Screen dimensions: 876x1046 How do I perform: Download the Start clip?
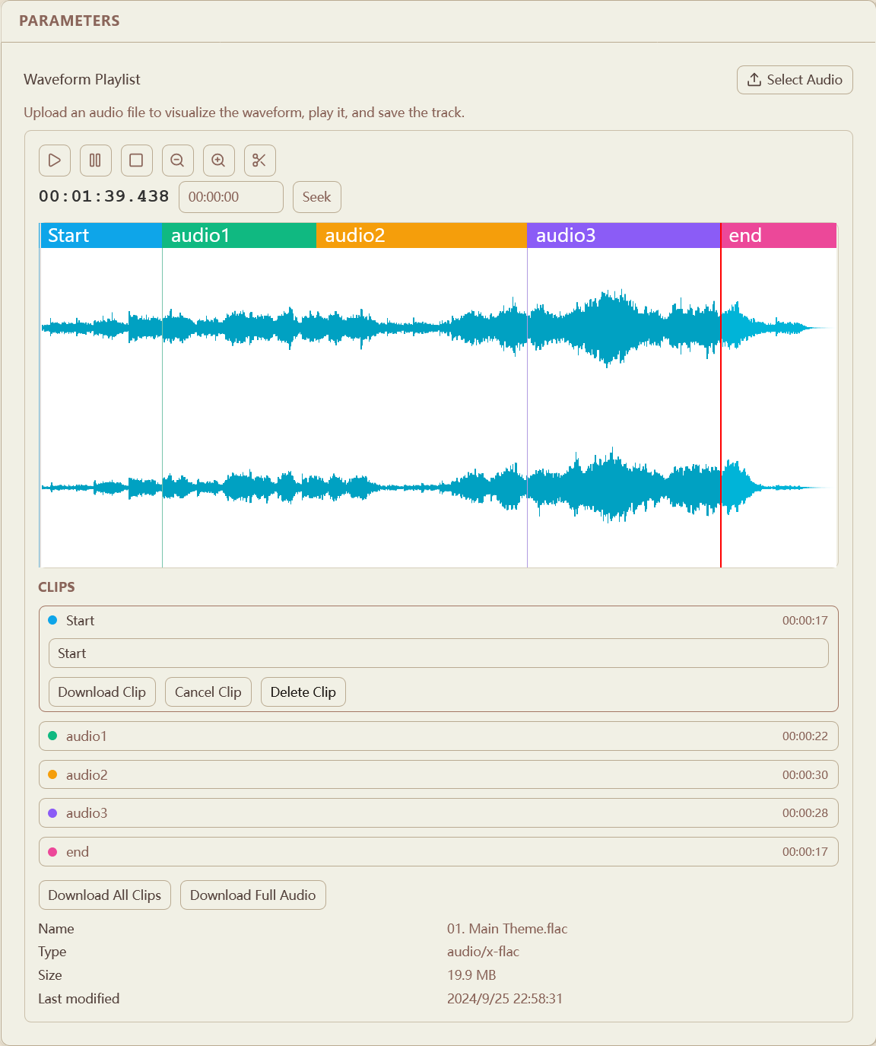click(102, 692)
